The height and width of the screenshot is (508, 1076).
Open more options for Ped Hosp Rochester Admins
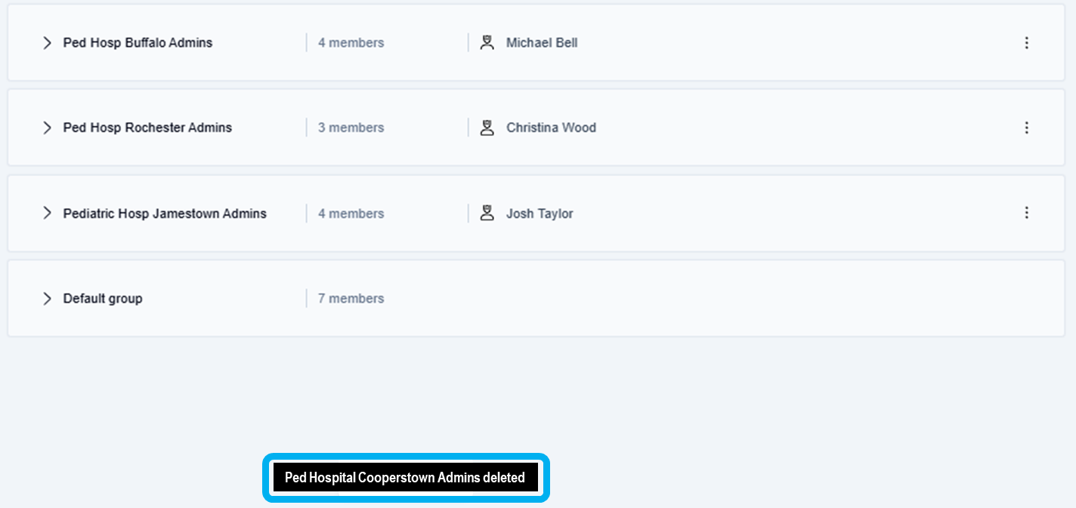(x=1026, y=128)
